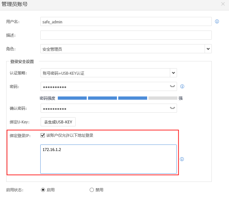
Task: Choose the 禁用 radio button
Action: coord(92,190)
